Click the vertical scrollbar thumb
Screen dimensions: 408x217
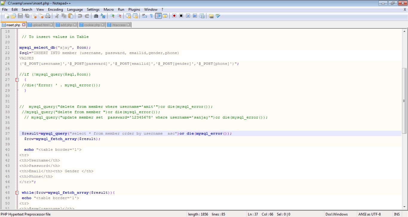405,101
